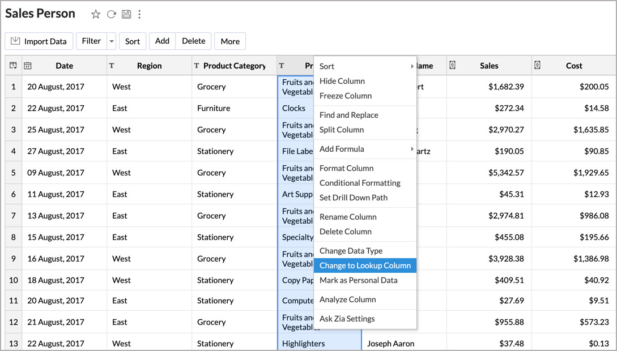Refresh the table using the reload icon
Viewport: 617px width, 351px height.
coord(111,14)
